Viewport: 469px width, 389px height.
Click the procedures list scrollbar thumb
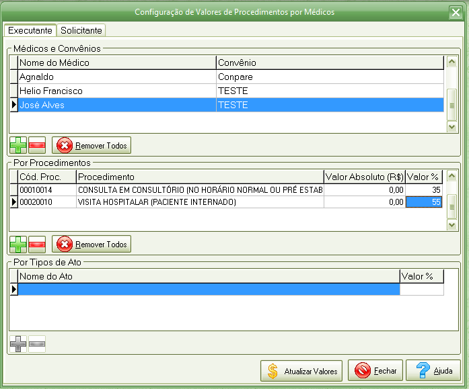pos(452,206)
